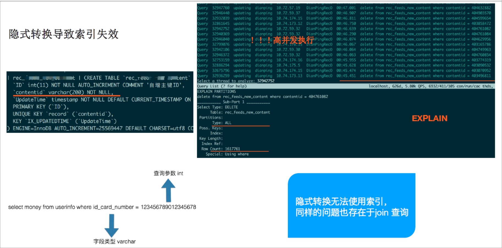
Task: Click the 'ENGINE=InnoDB AUTO_INCREMENT=25569447' line
Action: (x=100, y=128)
